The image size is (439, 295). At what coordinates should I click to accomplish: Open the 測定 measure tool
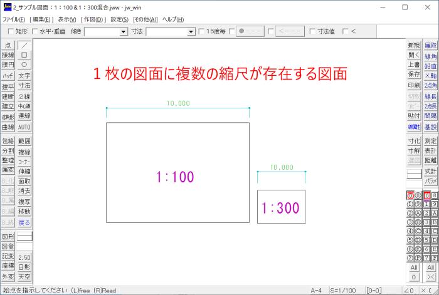(x=430, y=141)
